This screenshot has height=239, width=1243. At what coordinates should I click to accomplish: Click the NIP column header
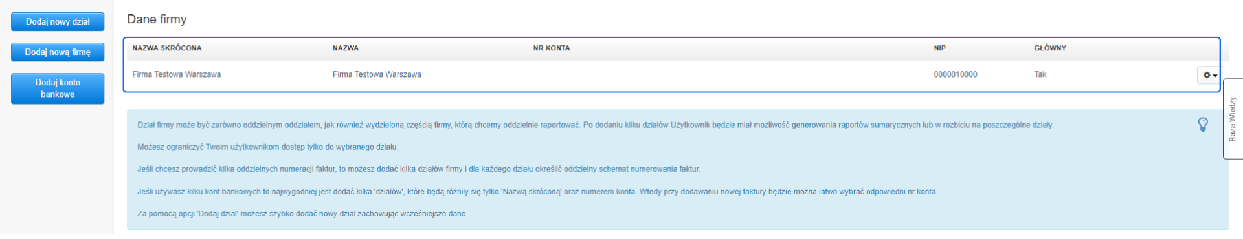point(940,48)
